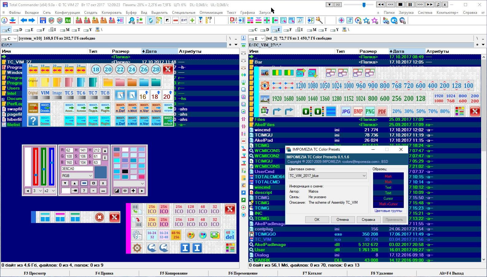Click the TC 5 icon set button
The height and width of the screenshot is (277, 487).
click(69, 95)
